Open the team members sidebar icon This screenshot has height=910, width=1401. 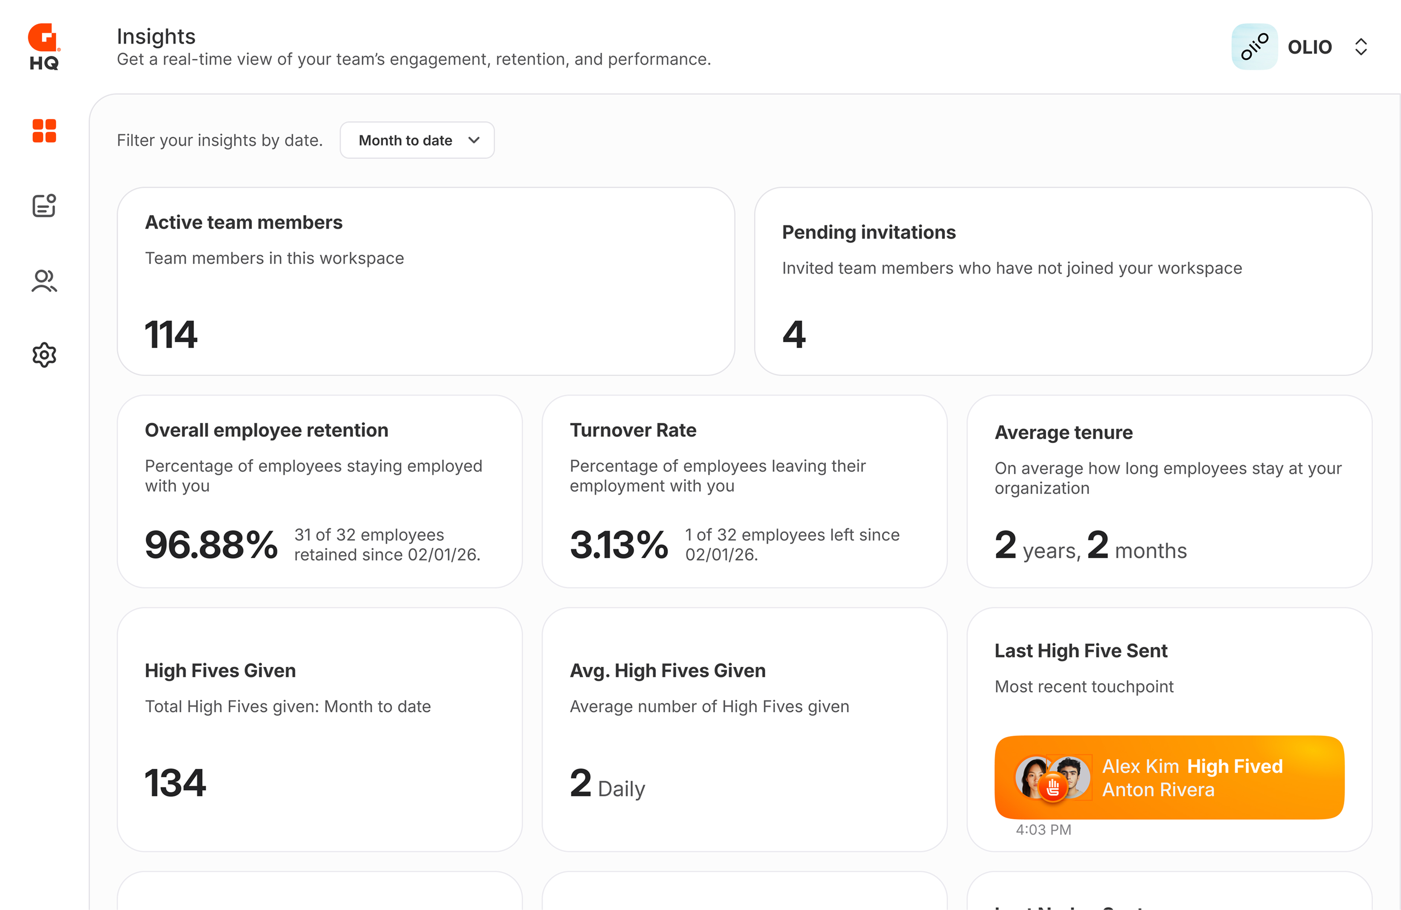[x=44, y=281]
